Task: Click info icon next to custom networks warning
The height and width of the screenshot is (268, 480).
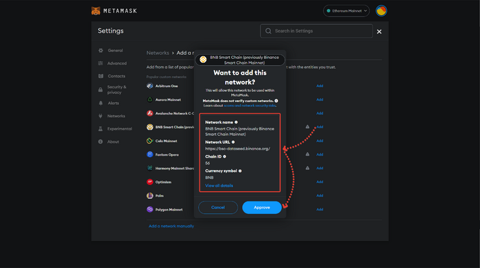Action: [276, 101]
